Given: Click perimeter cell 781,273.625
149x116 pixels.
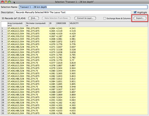Looking at the screenshot, I should click(x=33, y=36).
